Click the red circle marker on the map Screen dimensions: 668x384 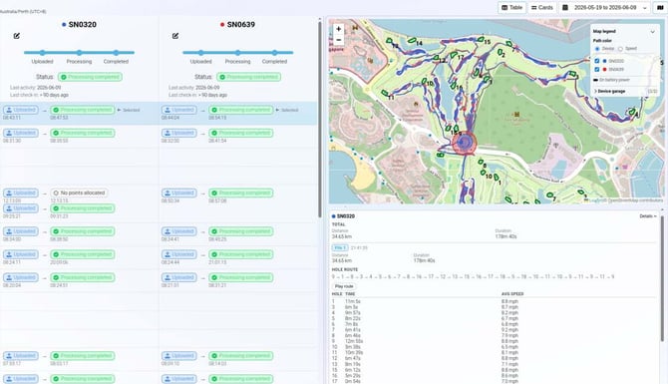tap(464, 144)
